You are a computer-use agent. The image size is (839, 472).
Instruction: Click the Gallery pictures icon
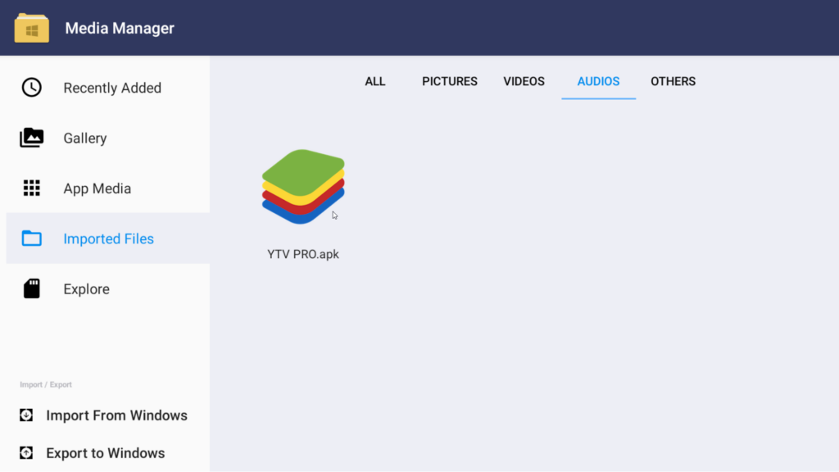coord(32,138)
